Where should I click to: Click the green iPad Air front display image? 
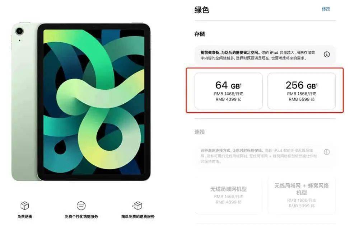[x=94, y=102]
